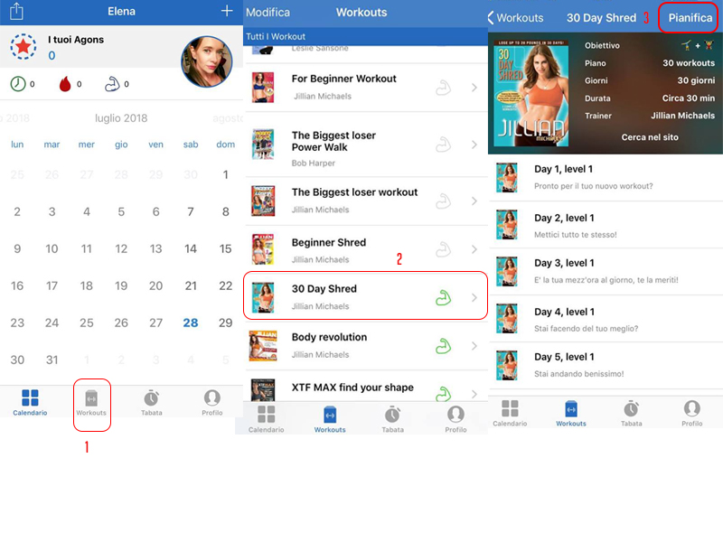Open Workouts tab on Elena calendar screen
This screenshot has width=723, height=542.
pyautogui.click(x=91, y=404)
